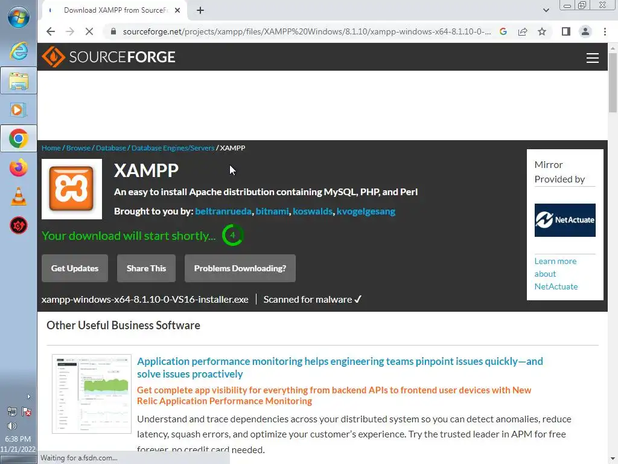
Task: Open the Action Center flag icon
Action: [x=27, y=412]
